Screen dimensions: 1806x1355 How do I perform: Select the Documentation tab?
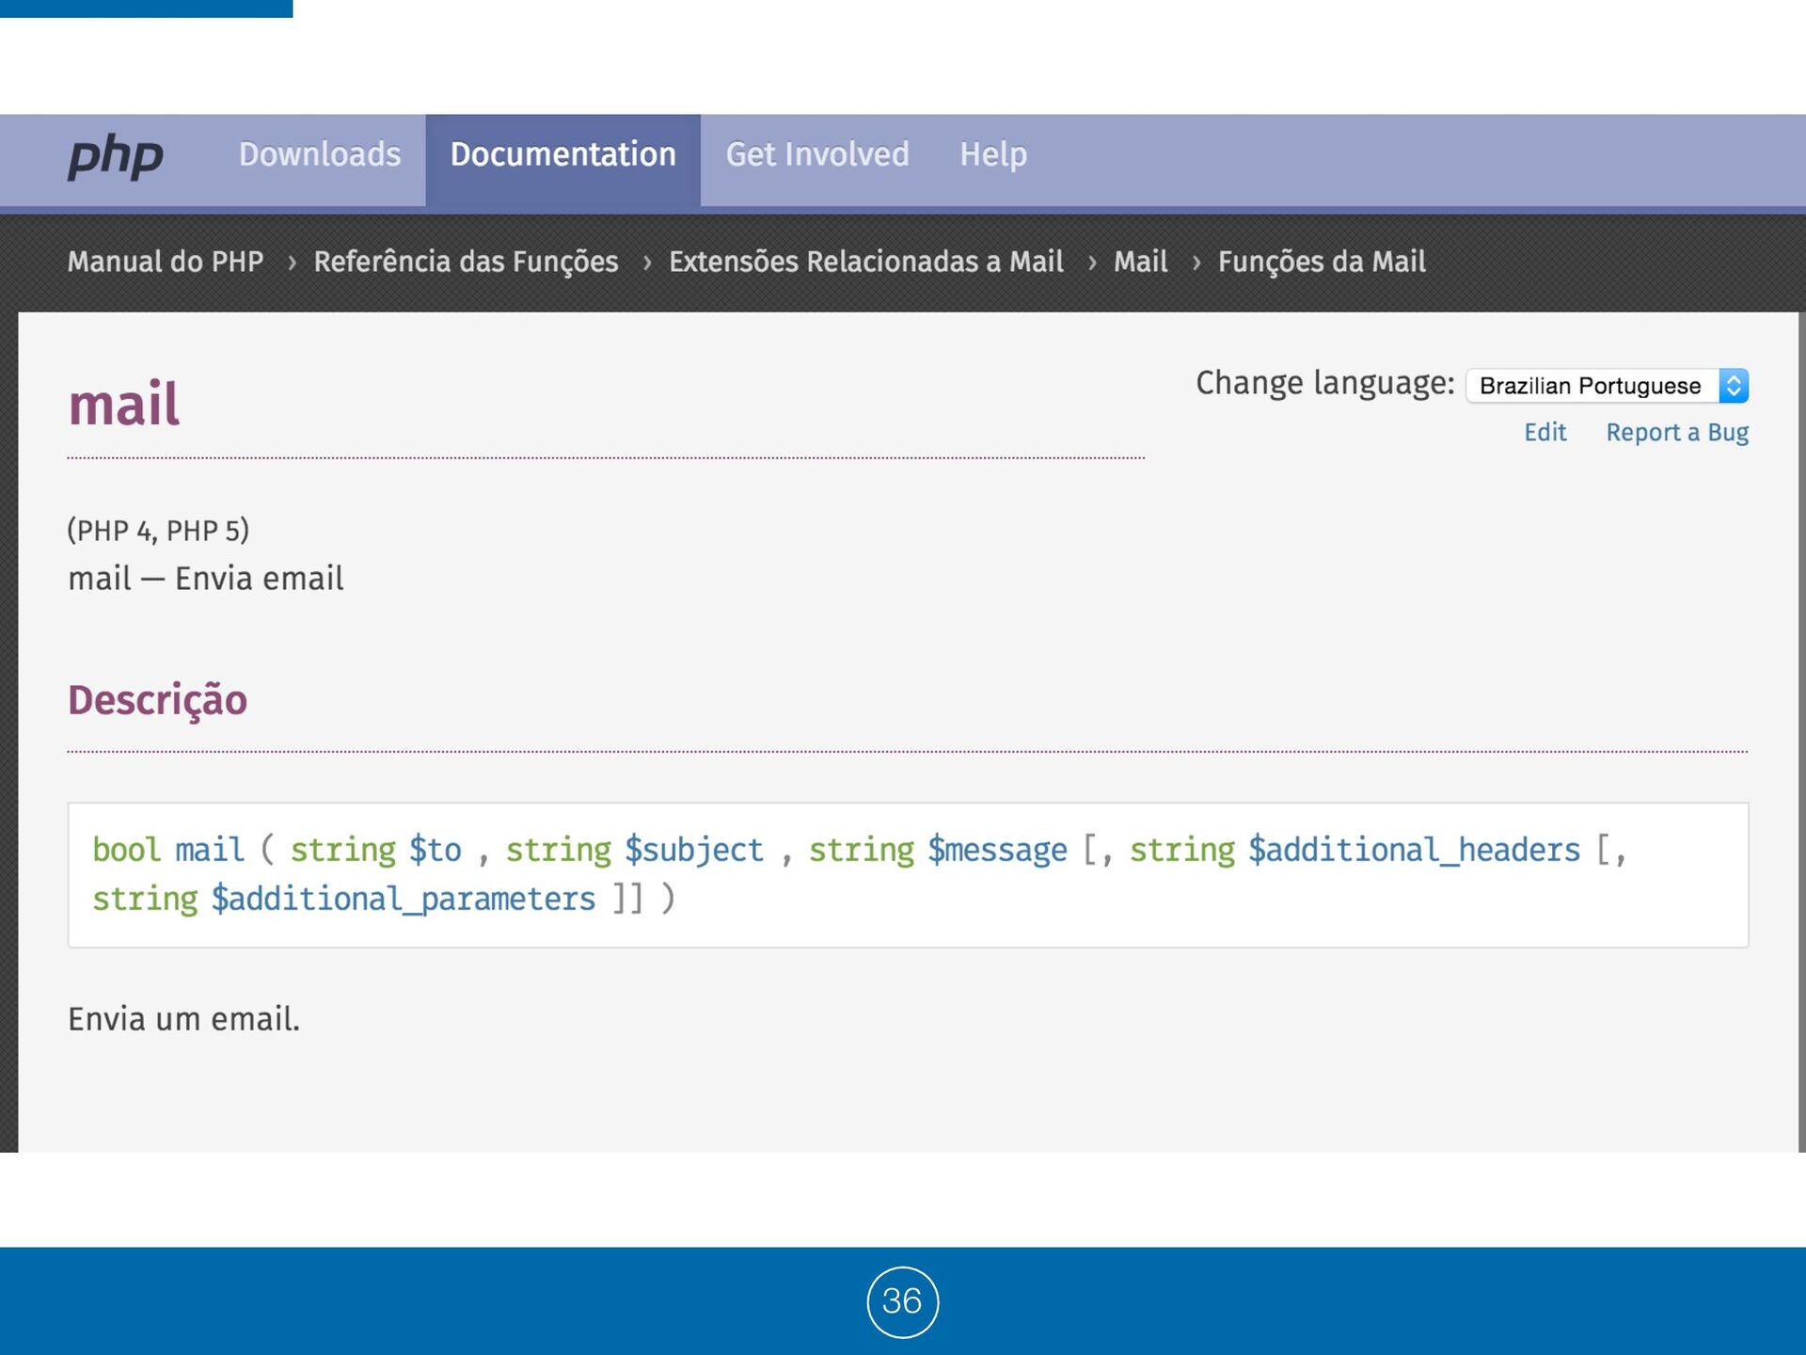(562, 160)
